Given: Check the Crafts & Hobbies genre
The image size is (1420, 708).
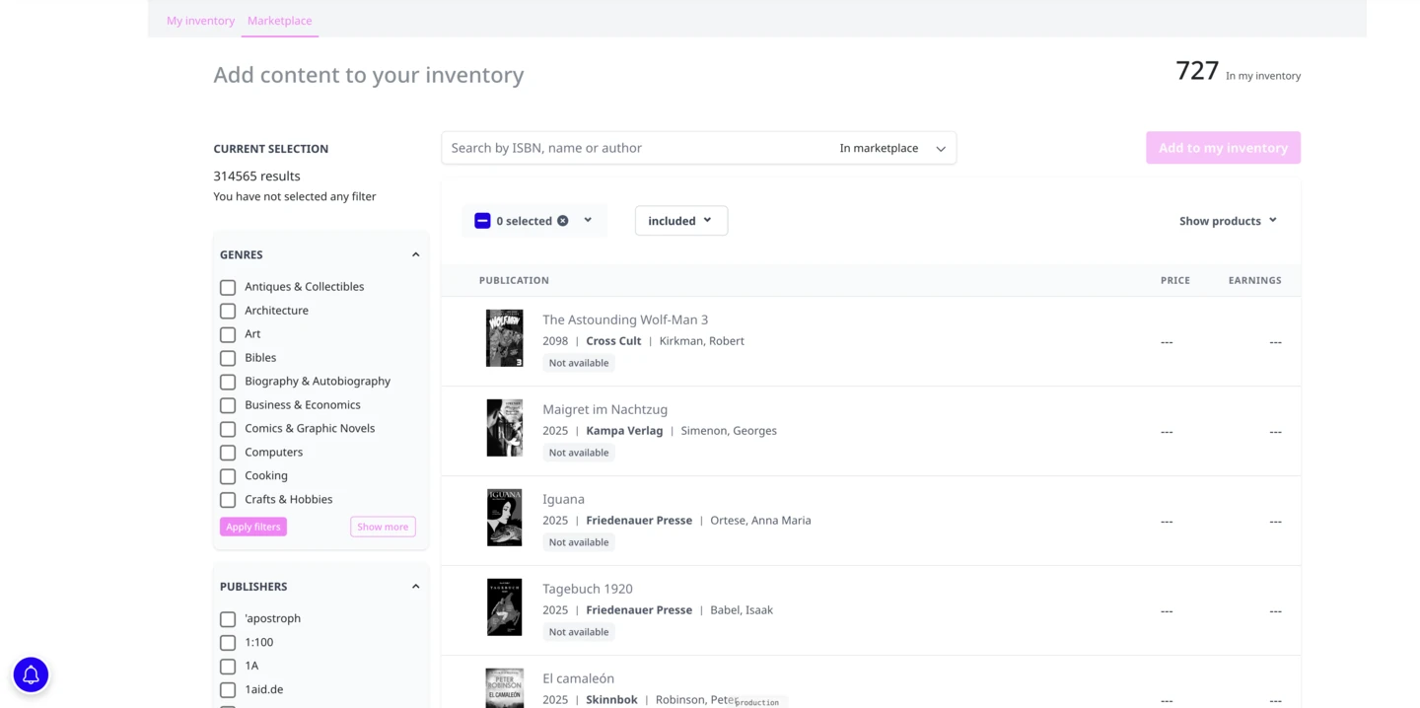Looking at the screenshot, I should coord(228,500).
